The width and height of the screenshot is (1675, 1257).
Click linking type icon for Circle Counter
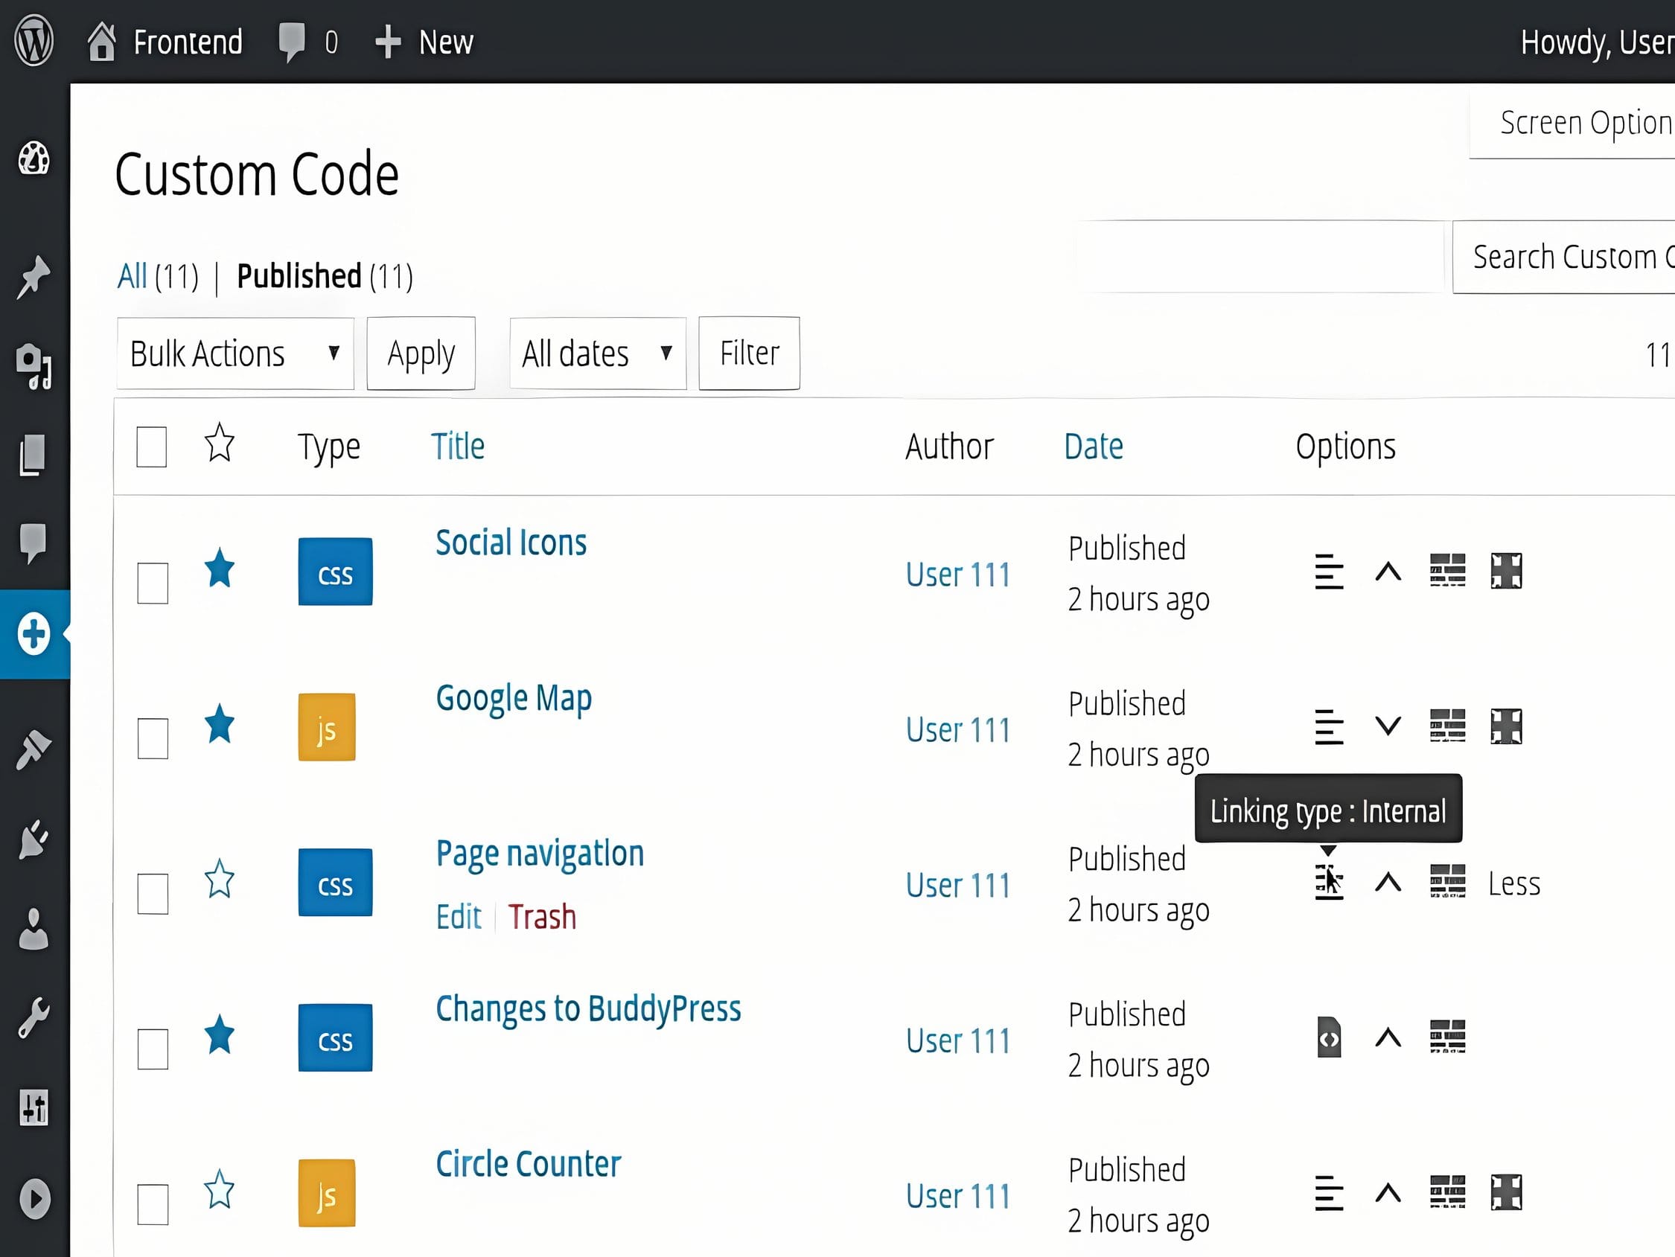(1329, 1194)
